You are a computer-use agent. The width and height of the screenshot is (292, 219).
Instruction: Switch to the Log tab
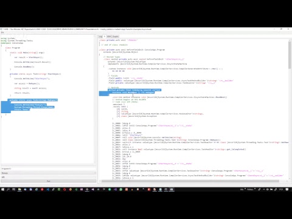tap(100, 36)
